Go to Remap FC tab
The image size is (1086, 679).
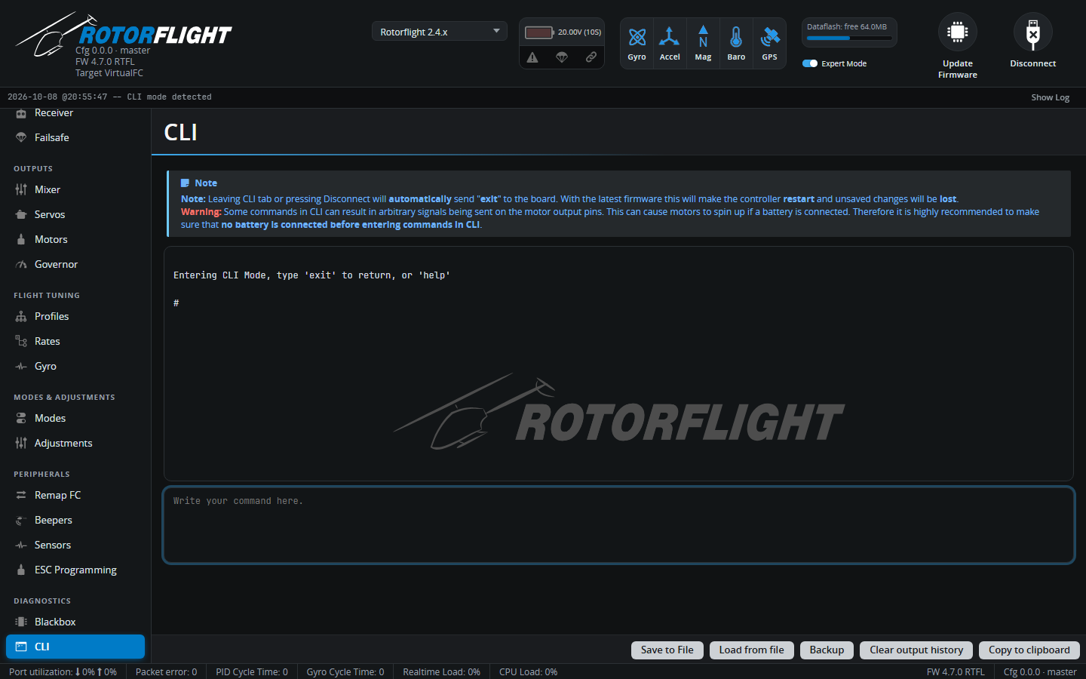tap(75, 495)
